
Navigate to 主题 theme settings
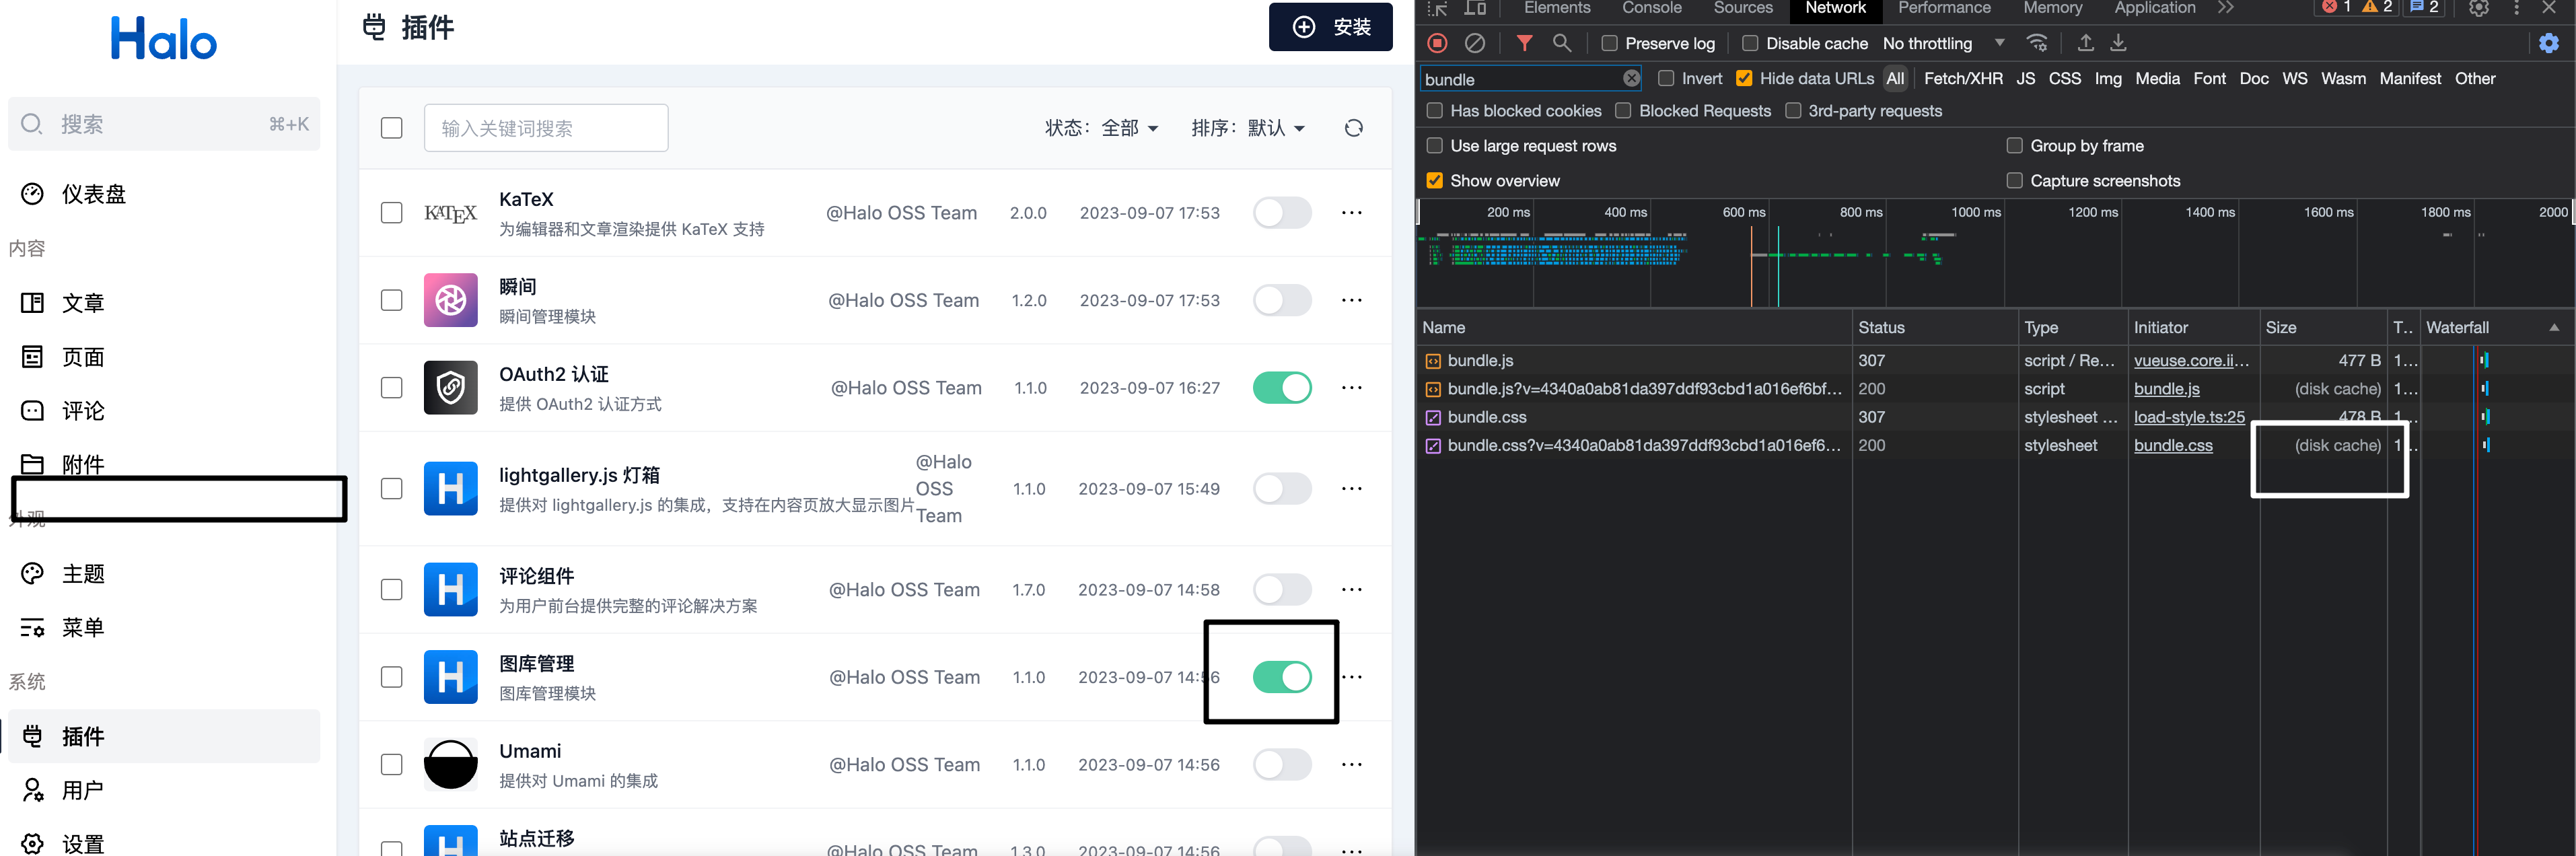point(83,573)
